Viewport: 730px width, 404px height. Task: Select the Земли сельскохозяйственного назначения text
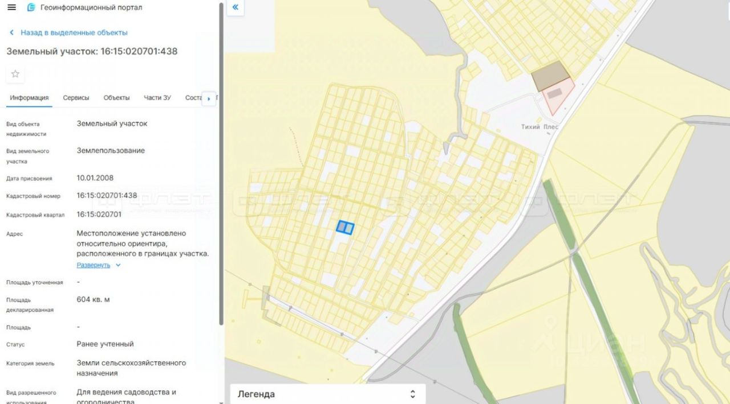pos(131,368)
